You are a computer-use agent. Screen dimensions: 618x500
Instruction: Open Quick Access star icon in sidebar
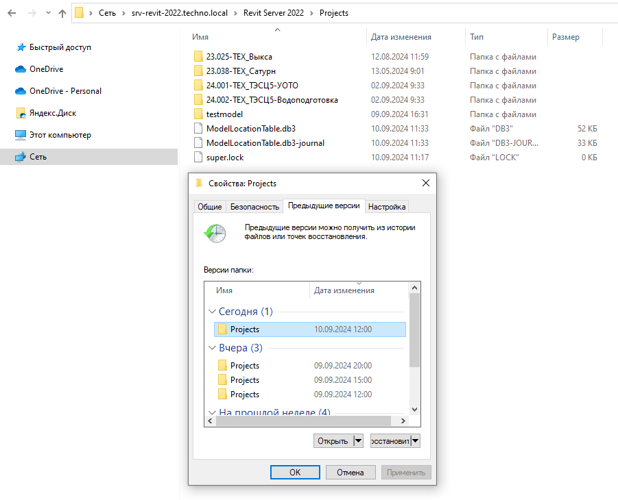pos(21,47)
